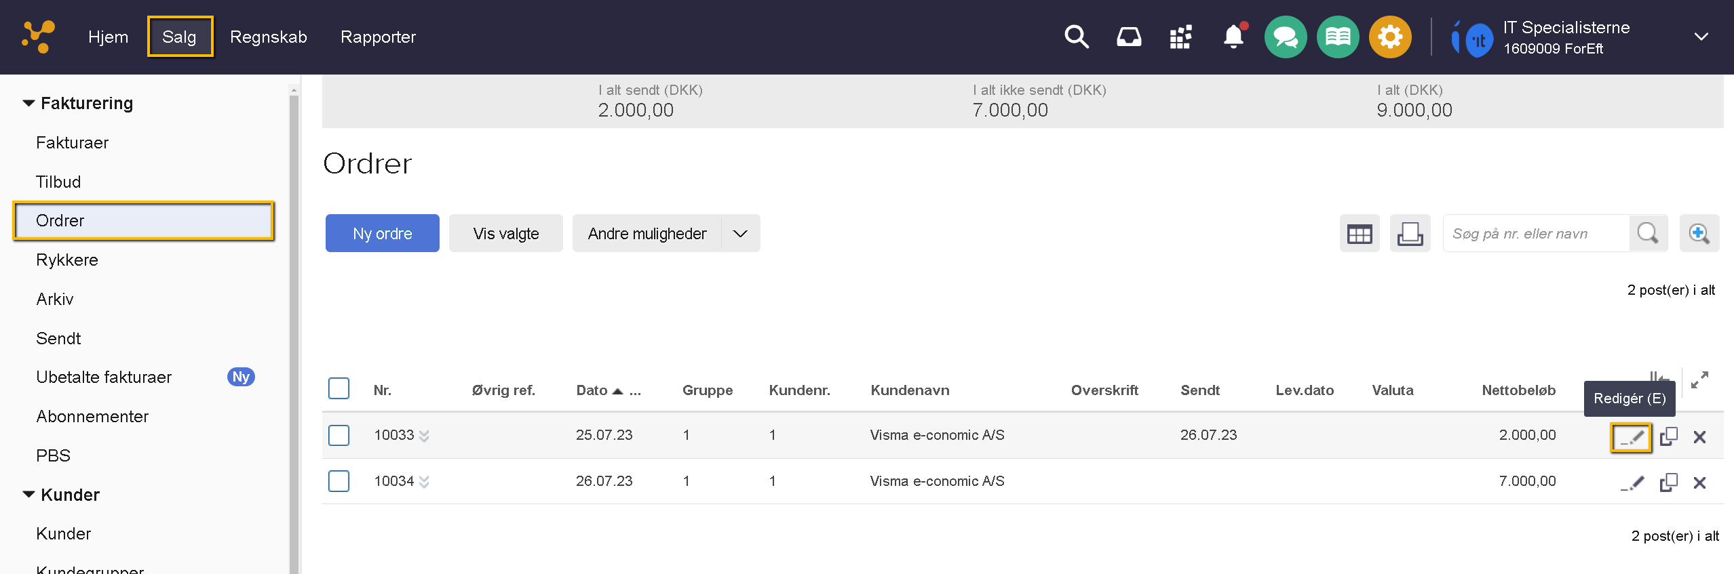Viewport: 1734px width, 574px height.
Task: Toggle the select-all header checkbox
Action: point(339,389)
